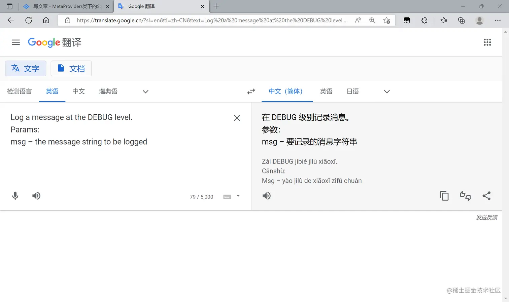This screenshot has width=509, height=302.
Task: Select 日语 as target language
Action: (x=353, y=91)
